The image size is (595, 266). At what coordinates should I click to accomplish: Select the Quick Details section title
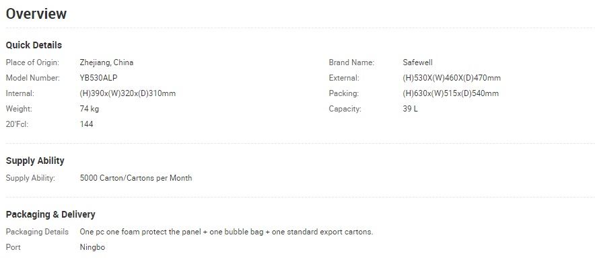[34, 45]
